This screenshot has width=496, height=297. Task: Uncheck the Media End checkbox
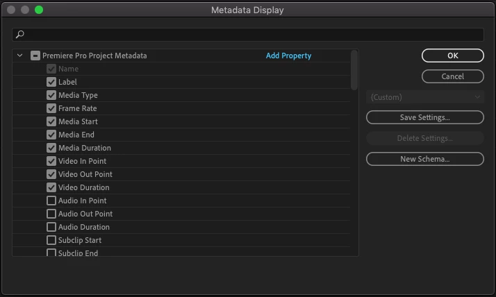[x=51, y=135]
